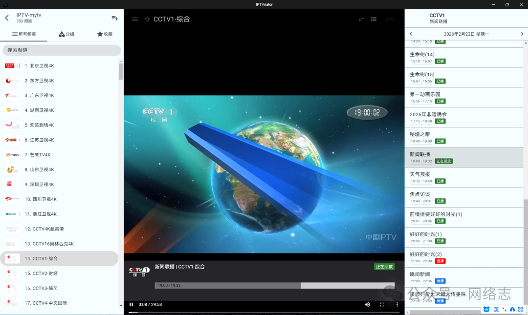528x315 pixels.
Task: Mute the player volume
Action: coord(367,305)
